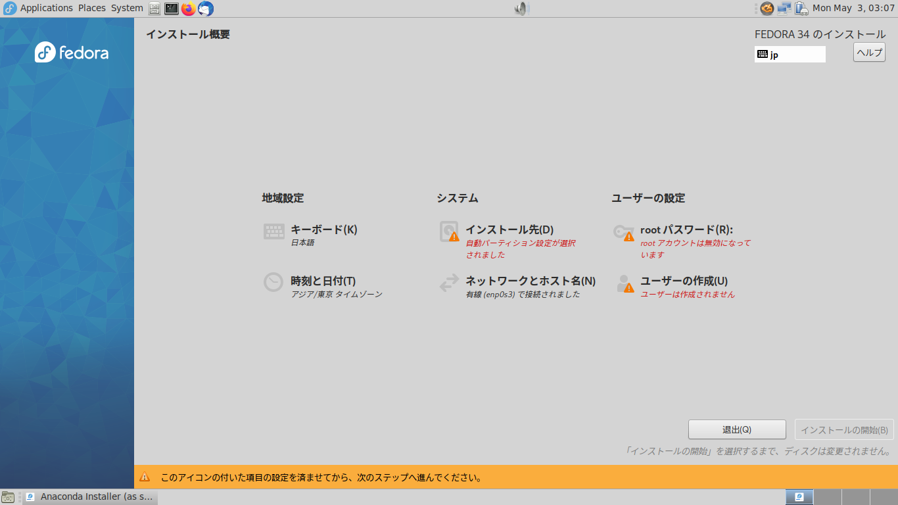Click the システム section heading
This screenshot has width=898, height=505.
(x=458, y=198)
